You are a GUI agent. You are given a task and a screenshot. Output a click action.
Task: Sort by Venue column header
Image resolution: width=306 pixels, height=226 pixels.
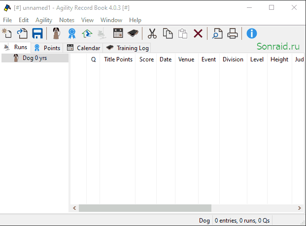186,59
